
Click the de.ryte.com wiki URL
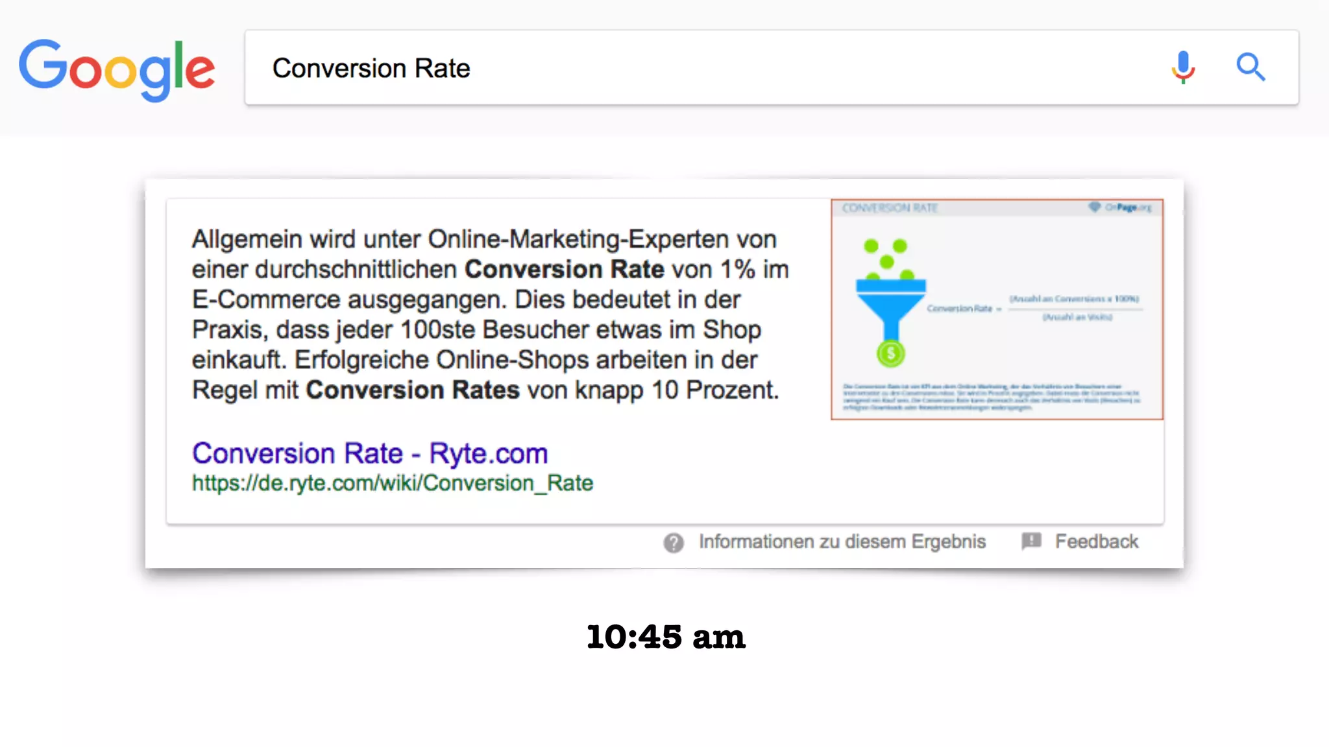point(392,483)
